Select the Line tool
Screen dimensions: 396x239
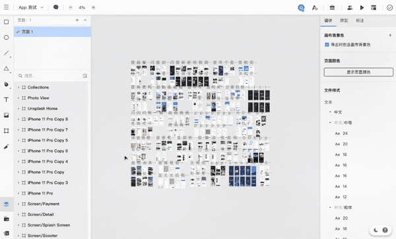7,53
